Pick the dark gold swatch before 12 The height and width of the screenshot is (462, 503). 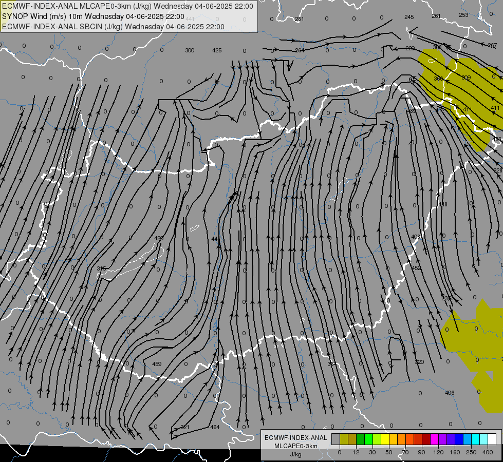[352, 439]
